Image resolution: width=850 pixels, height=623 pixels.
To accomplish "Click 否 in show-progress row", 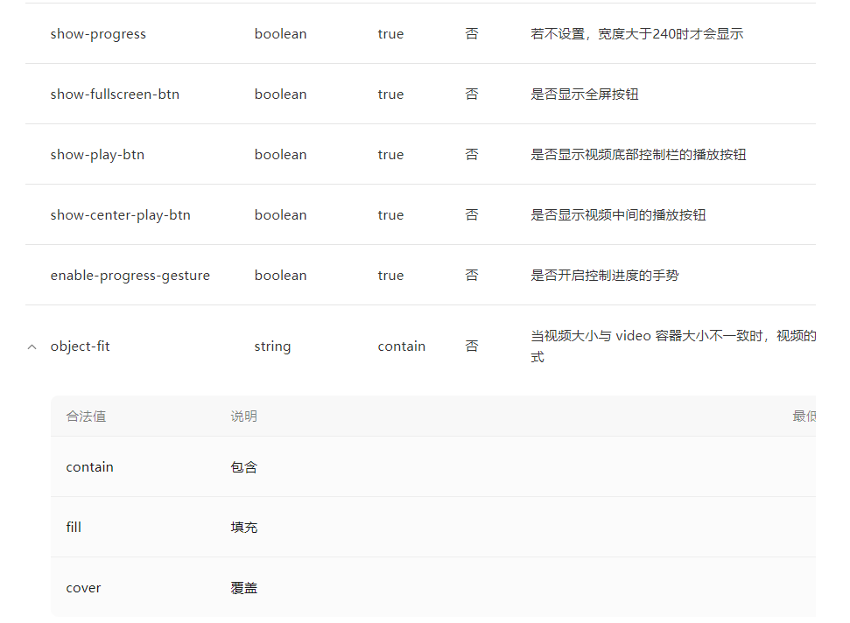I will click(x=472, y=34).
